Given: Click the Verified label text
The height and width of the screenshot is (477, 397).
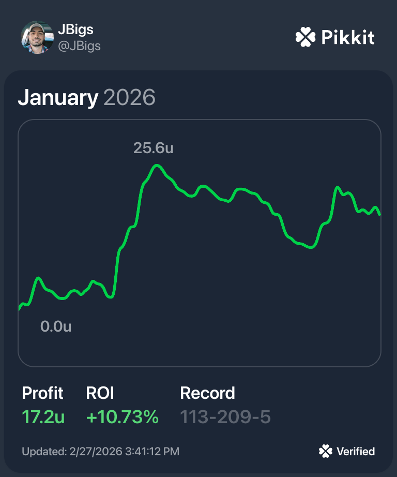Looking at the screenshot, I should (356, 452).
